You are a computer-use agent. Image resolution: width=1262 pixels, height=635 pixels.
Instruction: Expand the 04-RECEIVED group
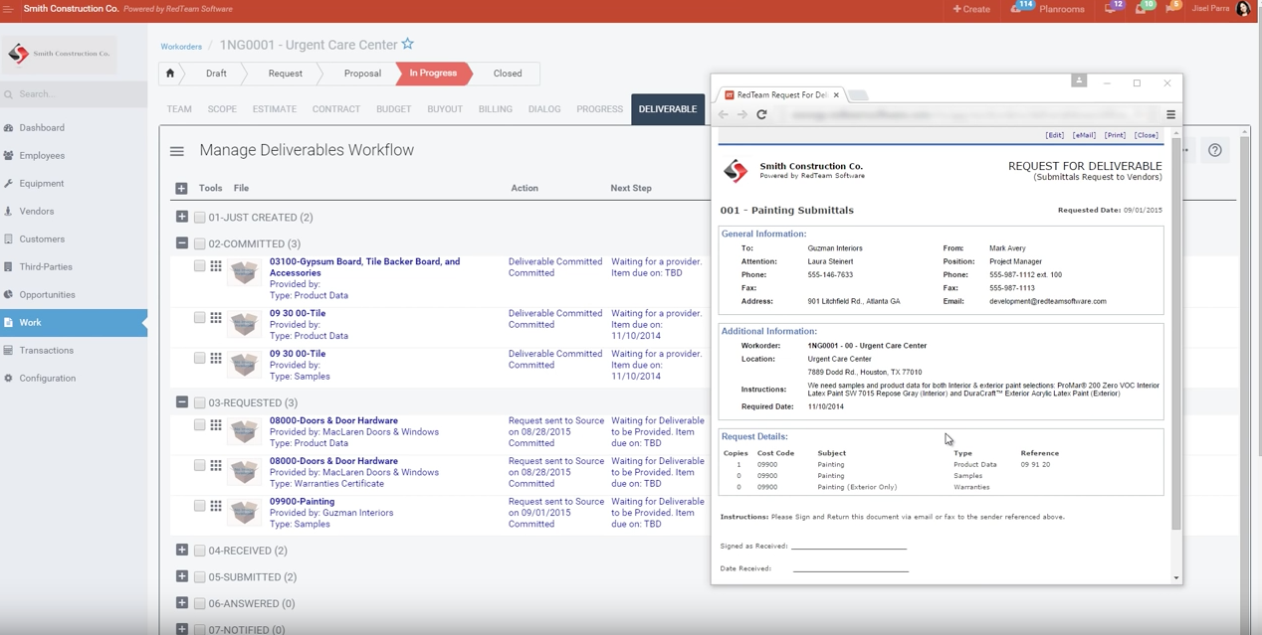pos(181,550)
